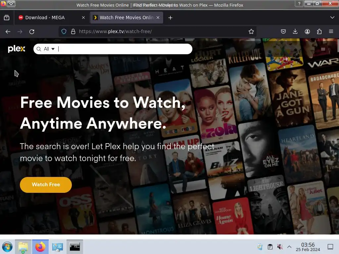Click the forward navigation arrow
The width and height of the screenshot is (339, 254).
pos(20,31)
